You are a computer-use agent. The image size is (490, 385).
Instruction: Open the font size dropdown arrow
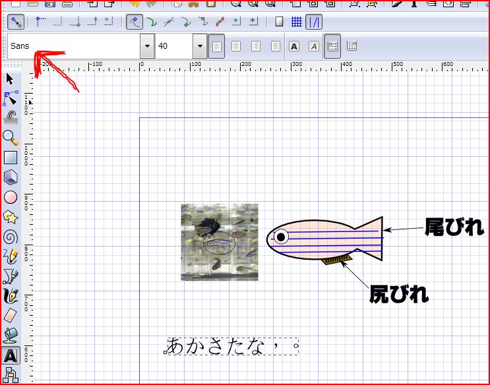click(x=200, y=46)
